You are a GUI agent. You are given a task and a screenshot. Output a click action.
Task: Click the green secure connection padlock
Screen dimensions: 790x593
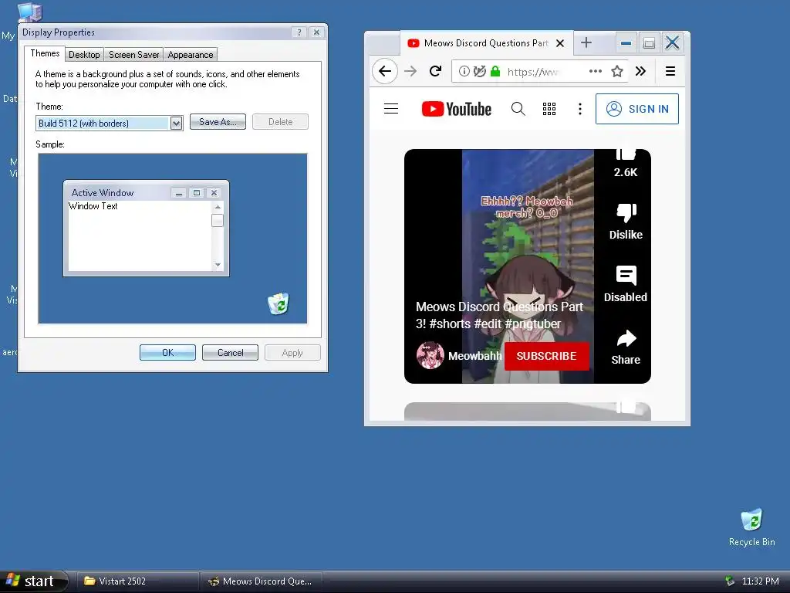[x=495, y=71]
